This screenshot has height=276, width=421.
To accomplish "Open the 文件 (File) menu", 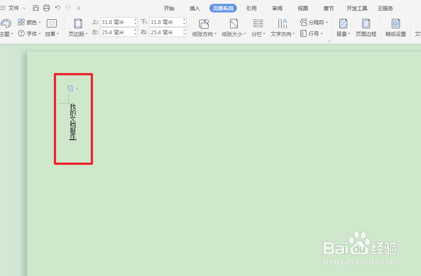I will [x=13, y=7].
